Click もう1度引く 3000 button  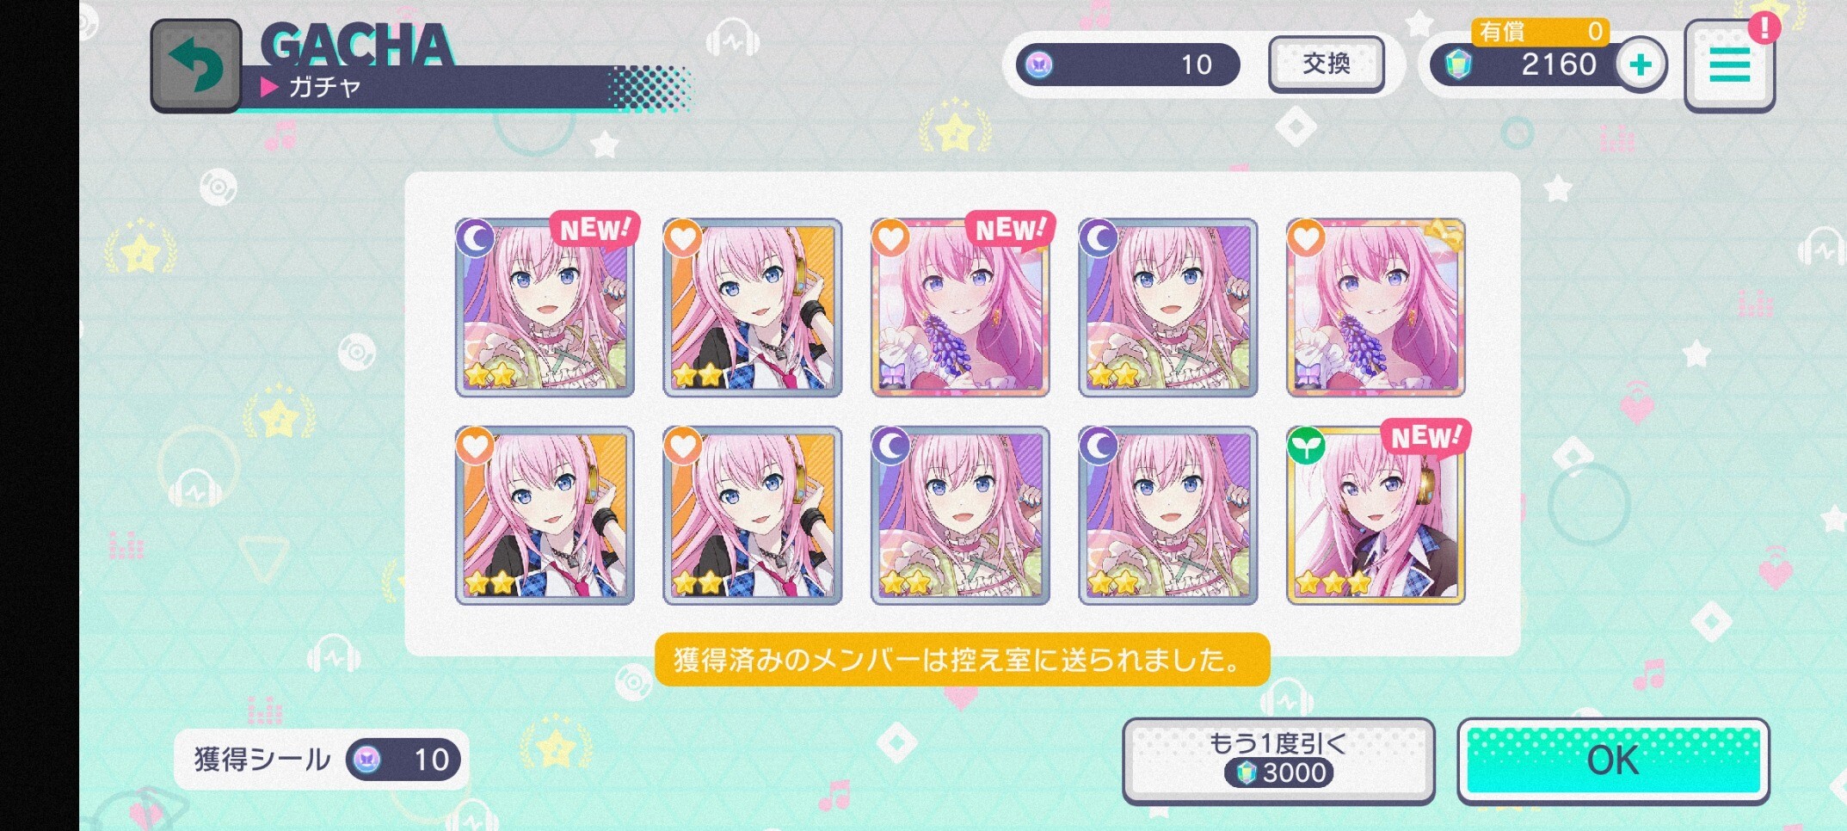pyautogui.click(x=1278, y=760)
